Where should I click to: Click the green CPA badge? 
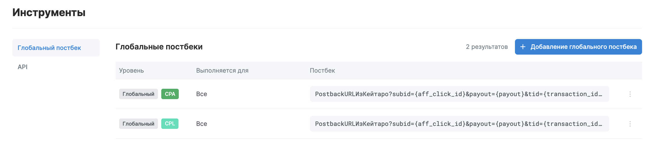tap(170, 94)
